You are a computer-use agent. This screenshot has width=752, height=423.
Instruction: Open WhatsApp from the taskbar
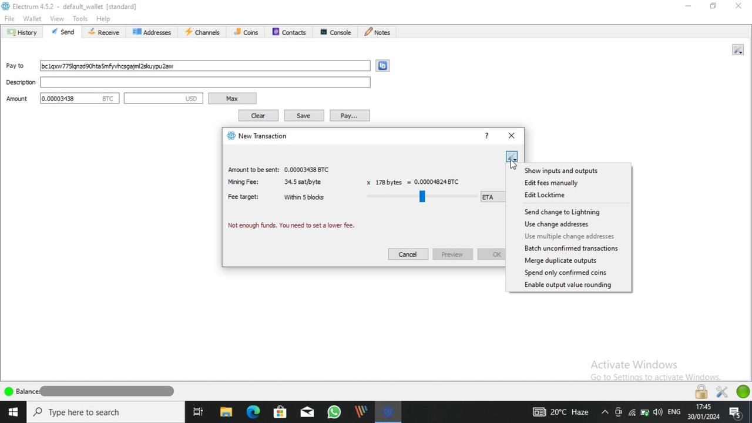334,412
